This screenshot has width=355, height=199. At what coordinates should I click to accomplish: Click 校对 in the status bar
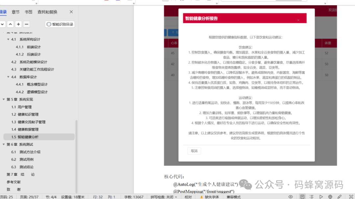(188, 197)
